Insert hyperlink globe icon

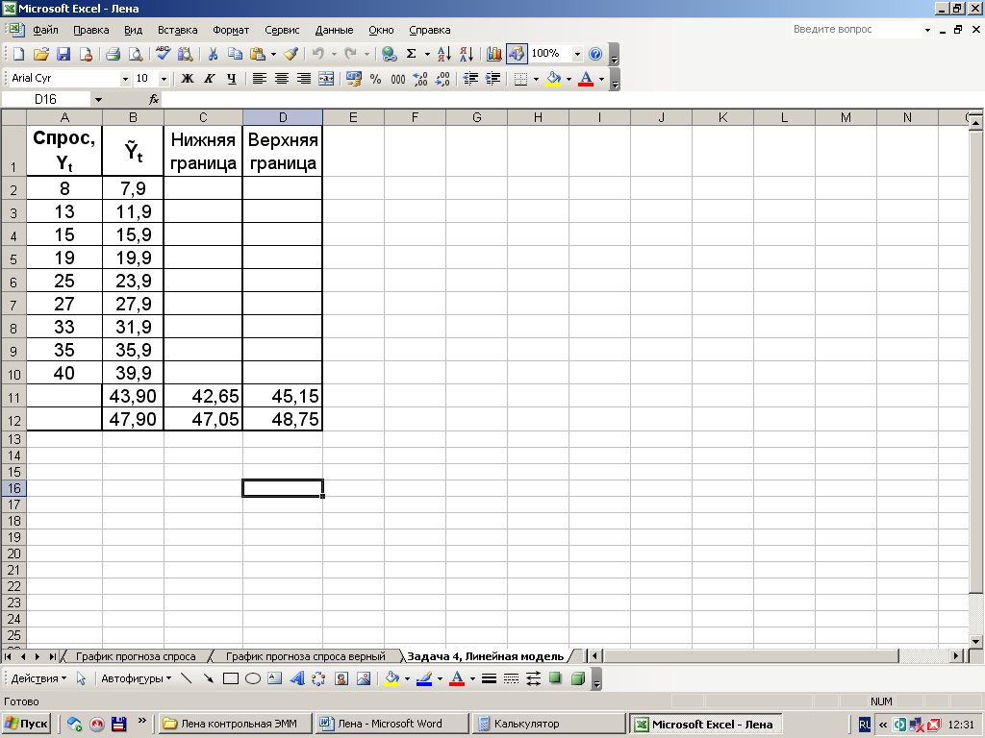coord(390,54)
